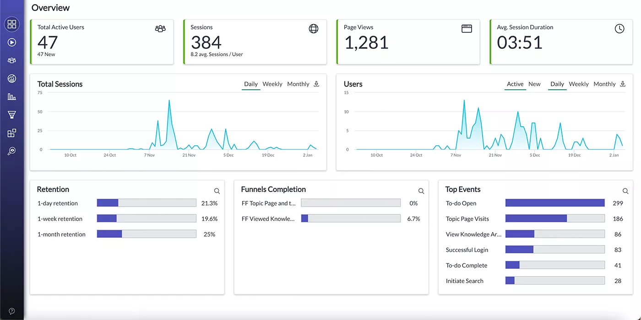Select the session recordings play icon in sidebar
Screen dimensions: 641x320
pos(12,42)
